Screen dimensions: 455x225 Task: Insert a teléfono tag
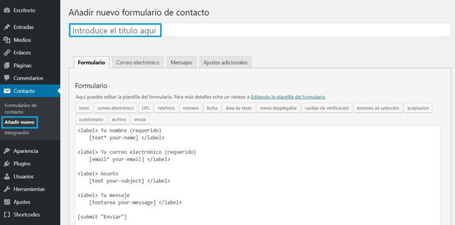click(166, 108)
